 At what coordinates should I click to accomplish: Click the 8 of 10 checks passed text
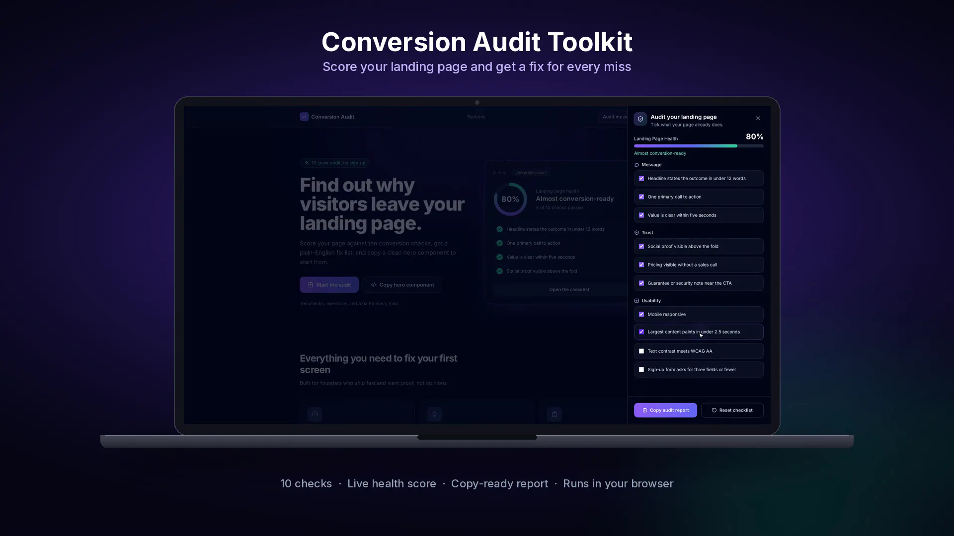559,208
